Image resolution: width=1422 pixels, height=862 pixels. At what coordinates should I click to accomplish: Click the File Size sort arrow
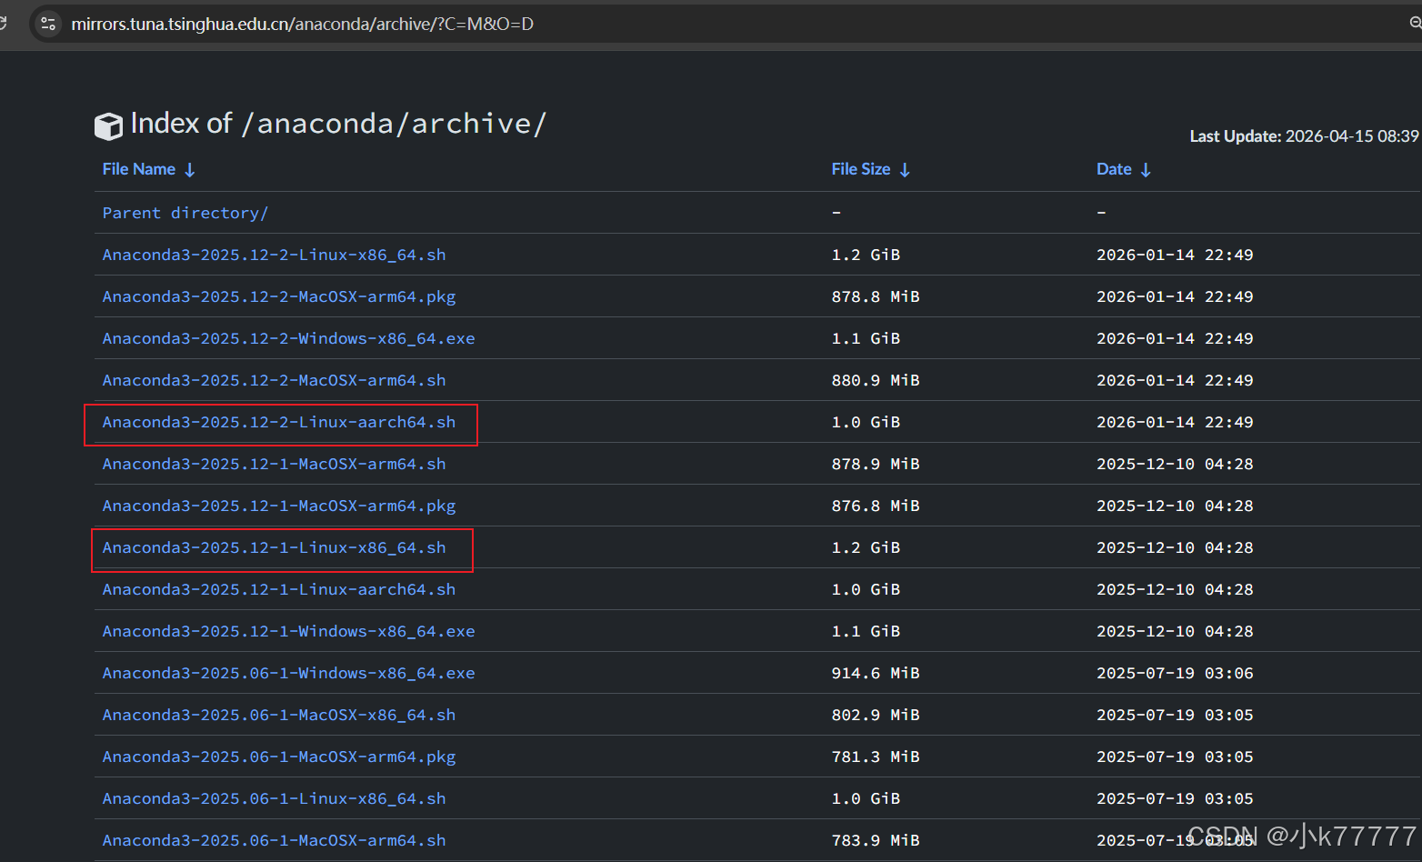[x=905, y=170]
